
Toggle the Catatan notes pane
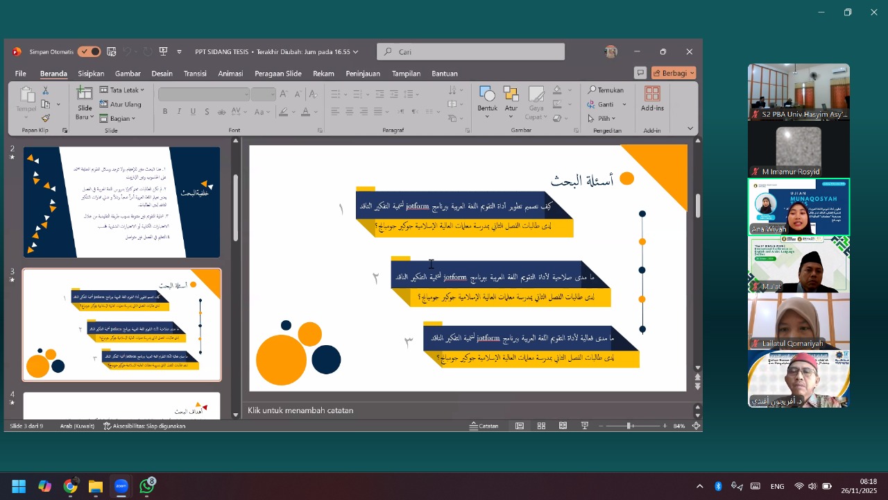(484, 426)
